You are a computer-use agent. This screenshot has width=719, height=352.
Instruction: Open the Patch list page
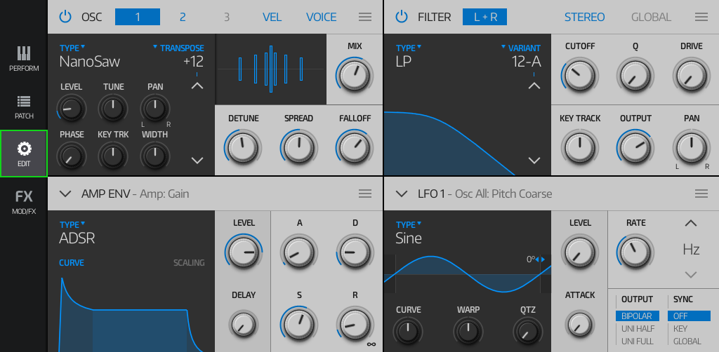pos(24,107)
